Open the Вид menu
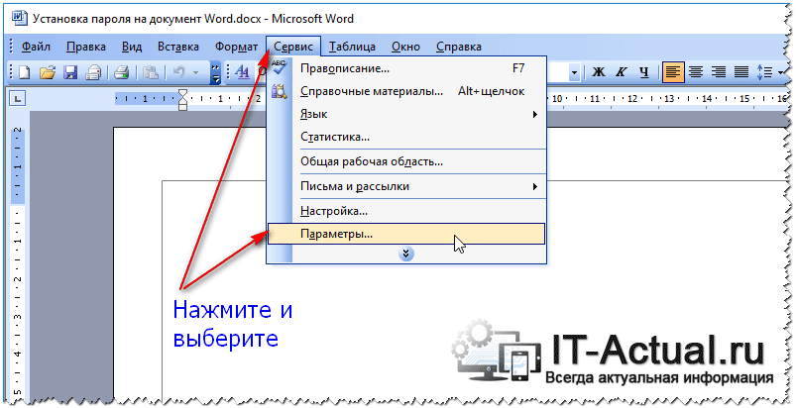This screenshot has height=408, width=796. click(132, 47)
